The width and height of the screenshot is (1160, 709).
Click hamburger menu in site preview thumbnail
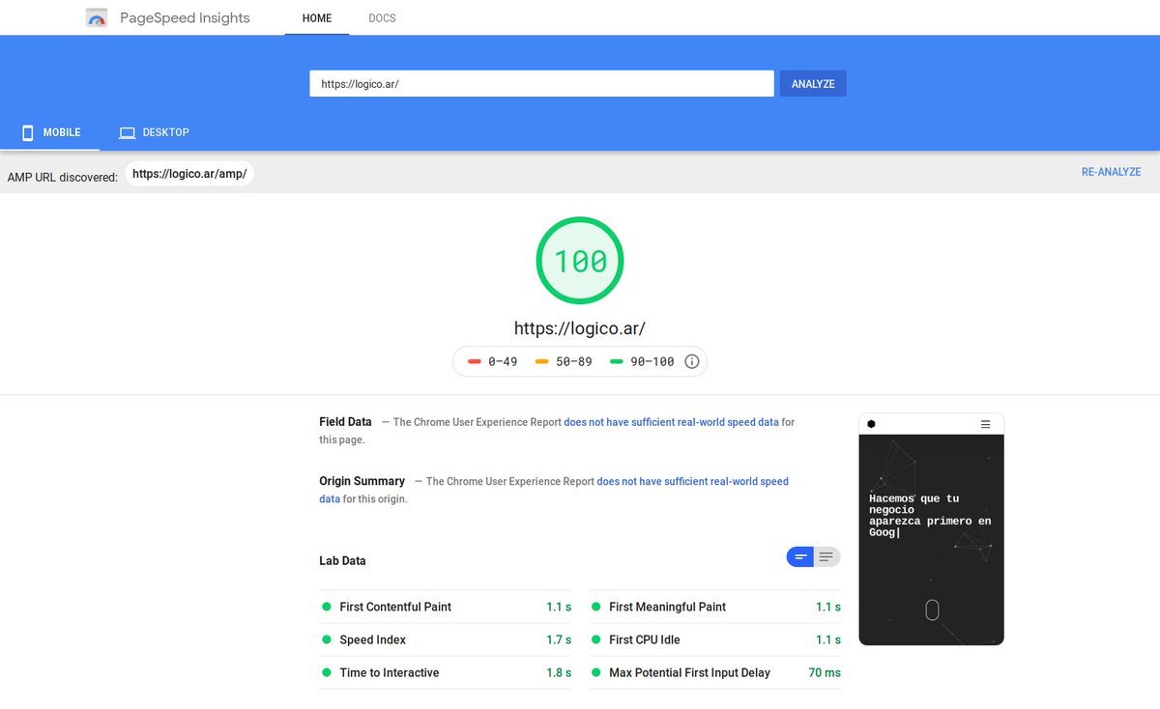pyautogui.click(x=985, y=424)
